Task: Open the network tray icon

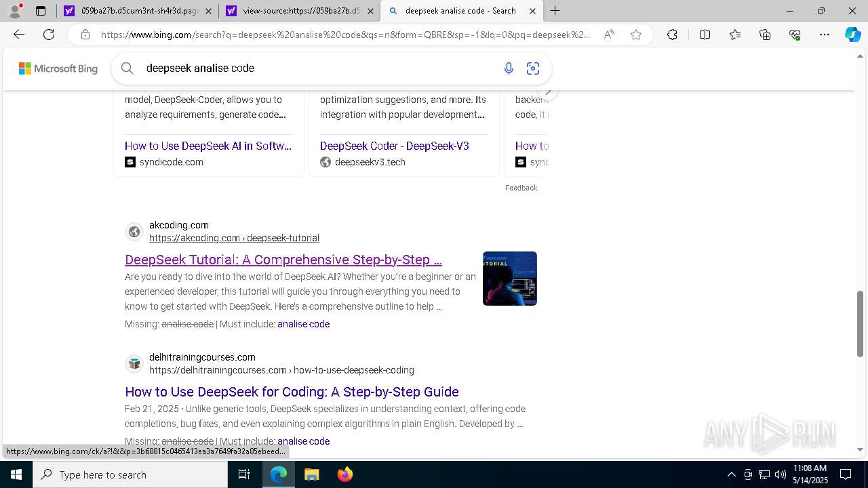Action: [x=764, y=474]
